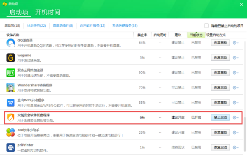The height and width of the screenshot is (155, 247).
Task: Click the 金山WPS启动程序 app icon
Action: [11, 103]
